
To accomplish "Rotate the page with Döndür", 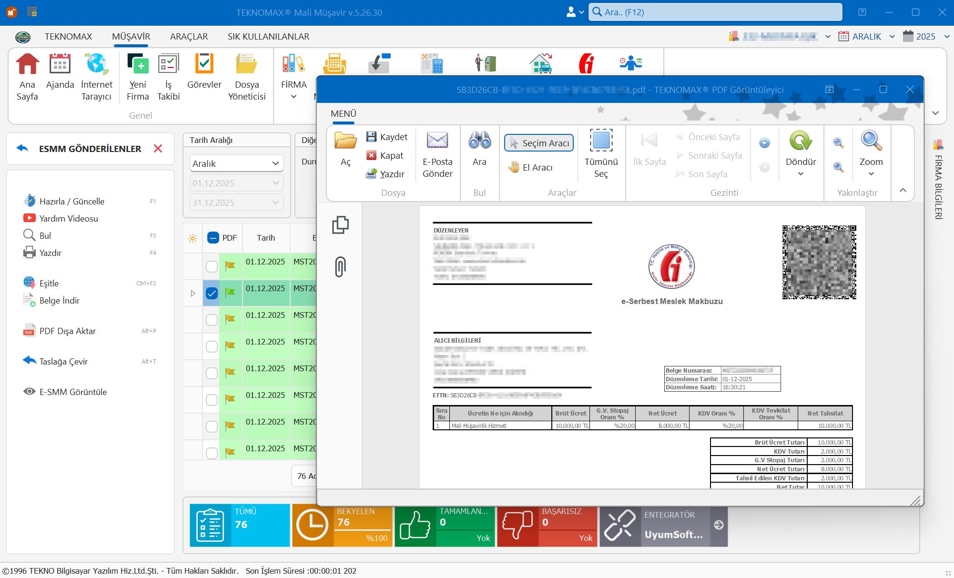I will pyautogui.click(x=801, y=153).
